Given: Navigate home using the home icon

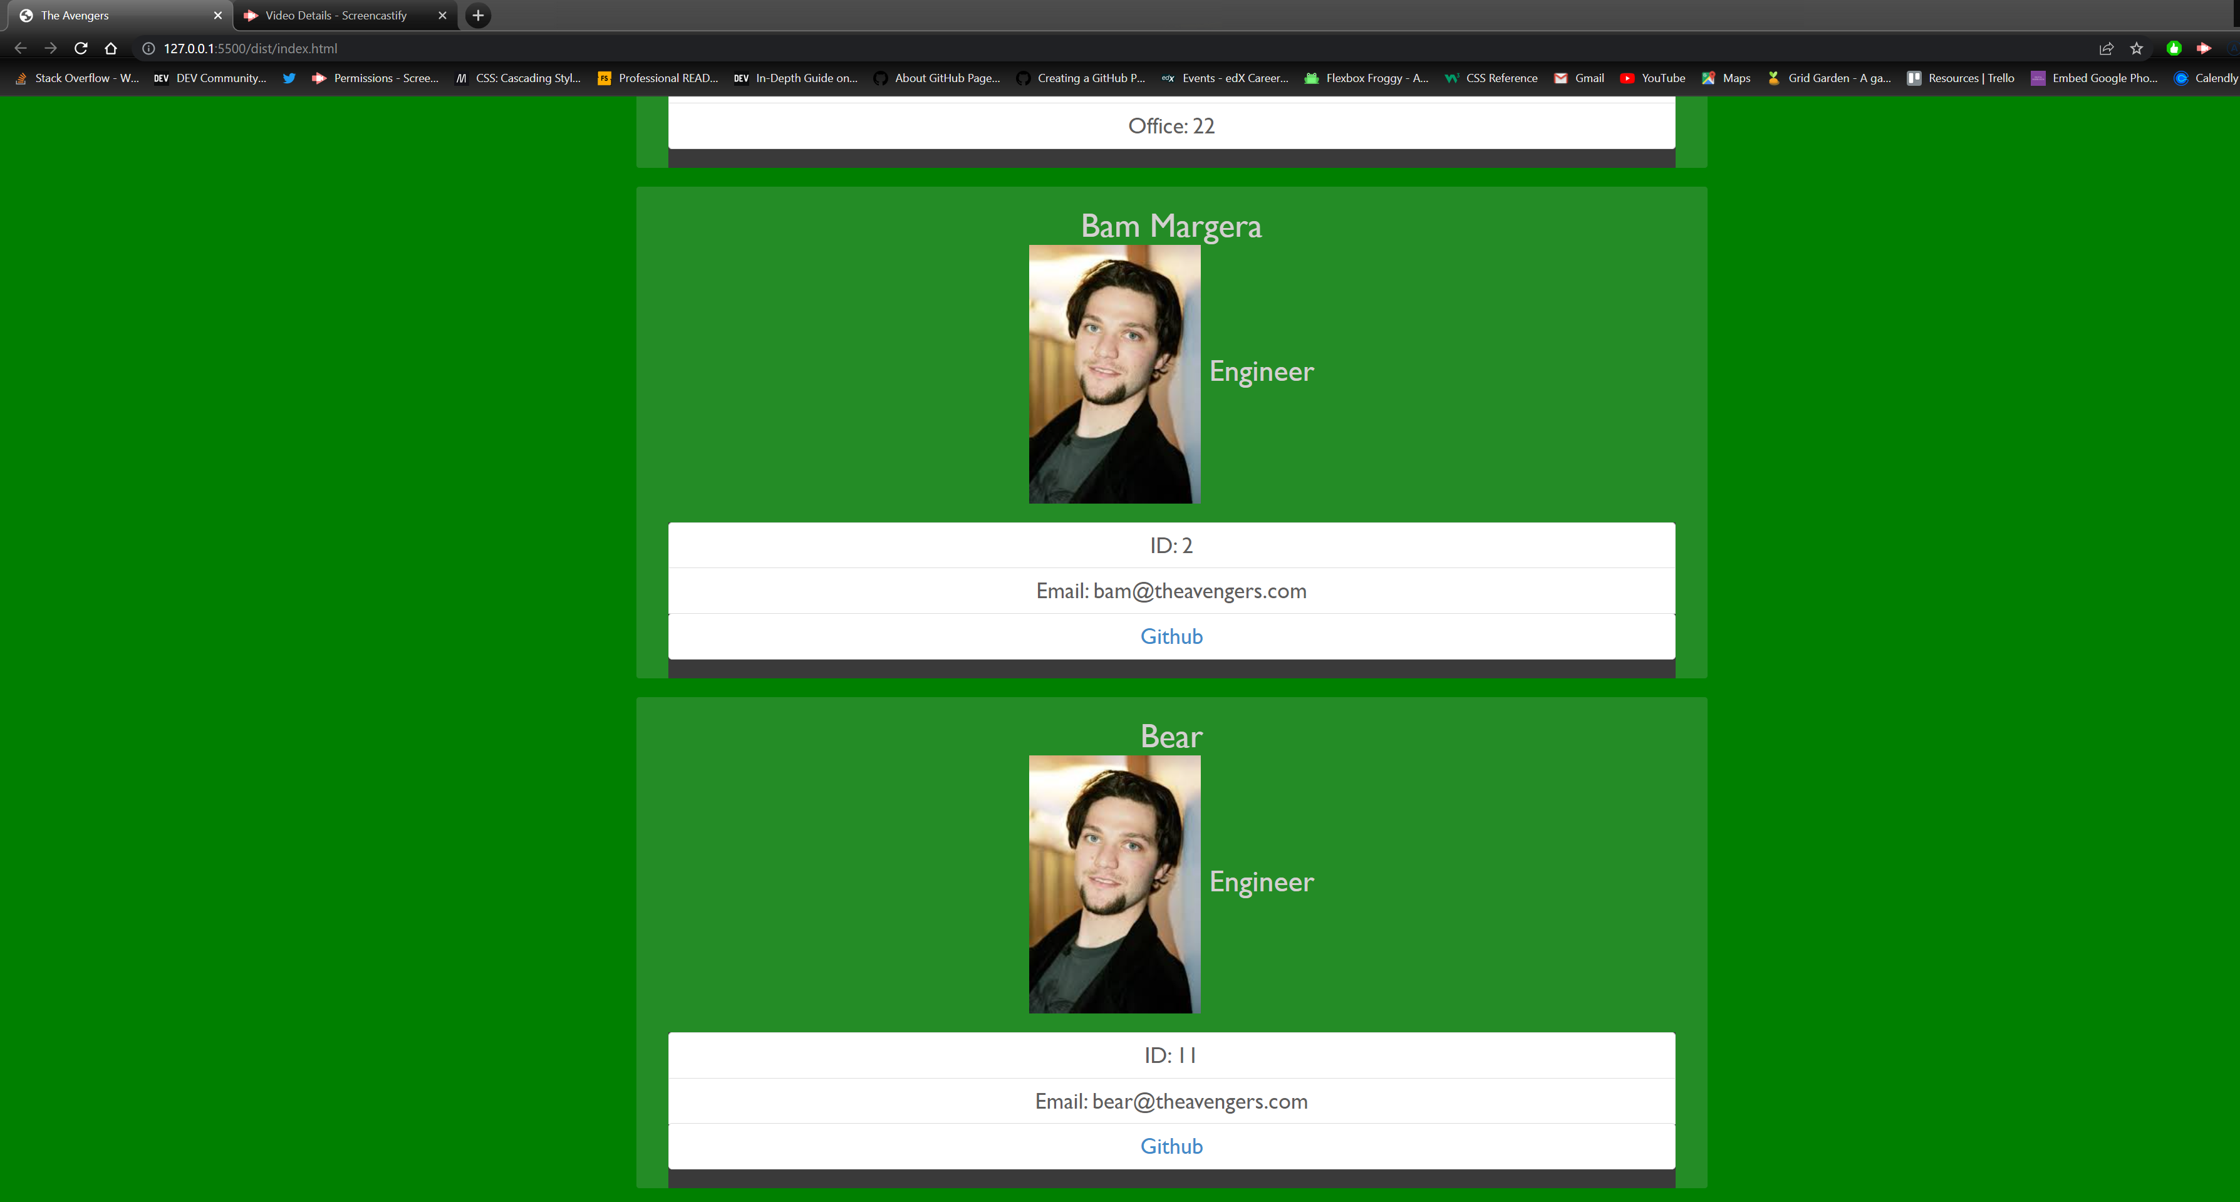Looking at the screenshot, I should click(110, 48).
